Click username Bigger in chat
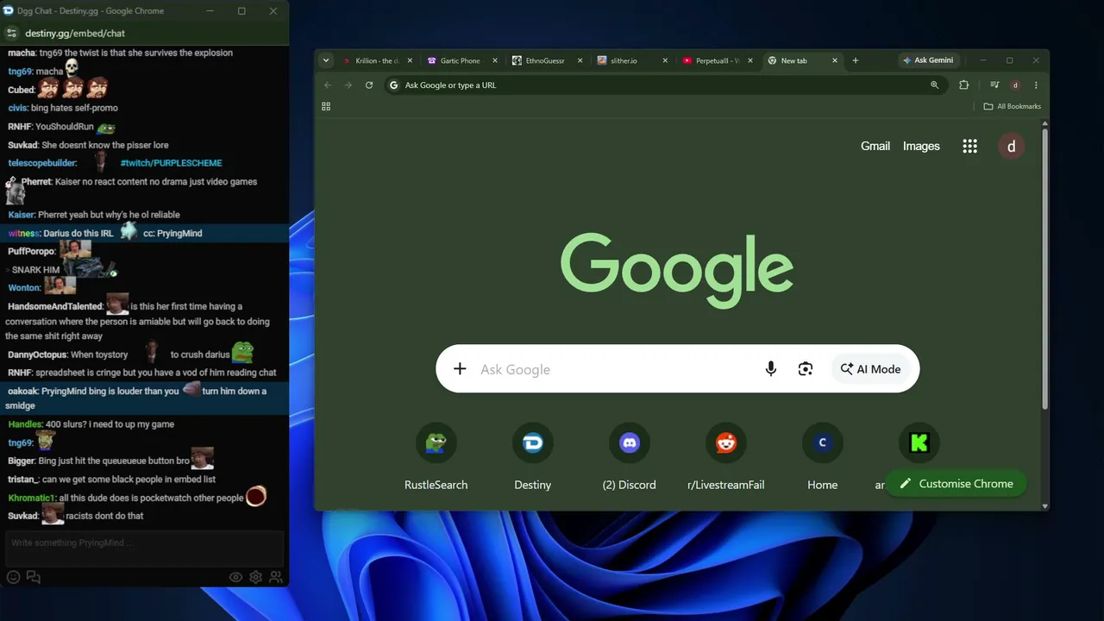The image size is (1104, 621). 22,461
